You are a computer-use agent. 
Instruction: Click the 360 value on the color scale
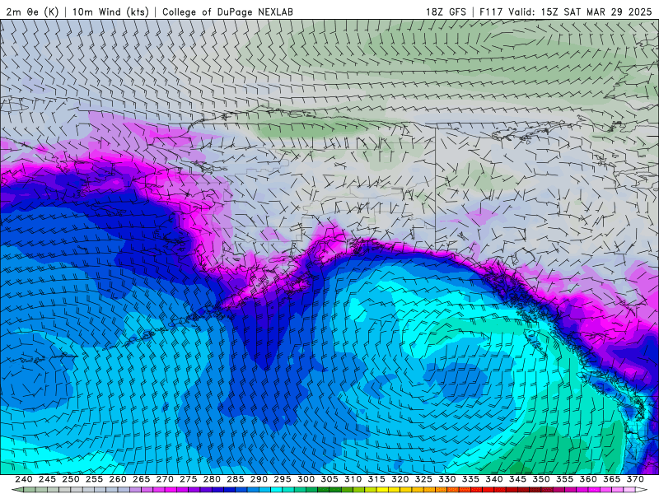click(588, 479)
